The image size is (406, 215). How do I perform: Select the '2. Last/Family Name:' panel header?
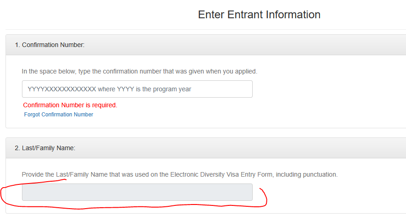point(45,148)
